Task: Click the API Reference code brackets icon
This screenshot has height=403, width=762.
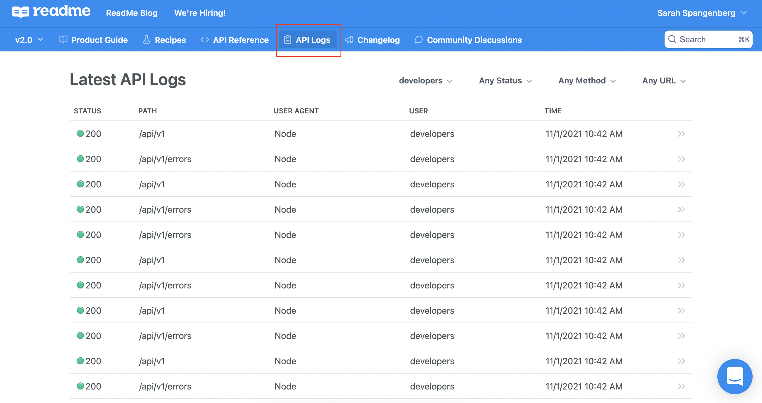Action: pyautogui.click(x=205, y=40)
